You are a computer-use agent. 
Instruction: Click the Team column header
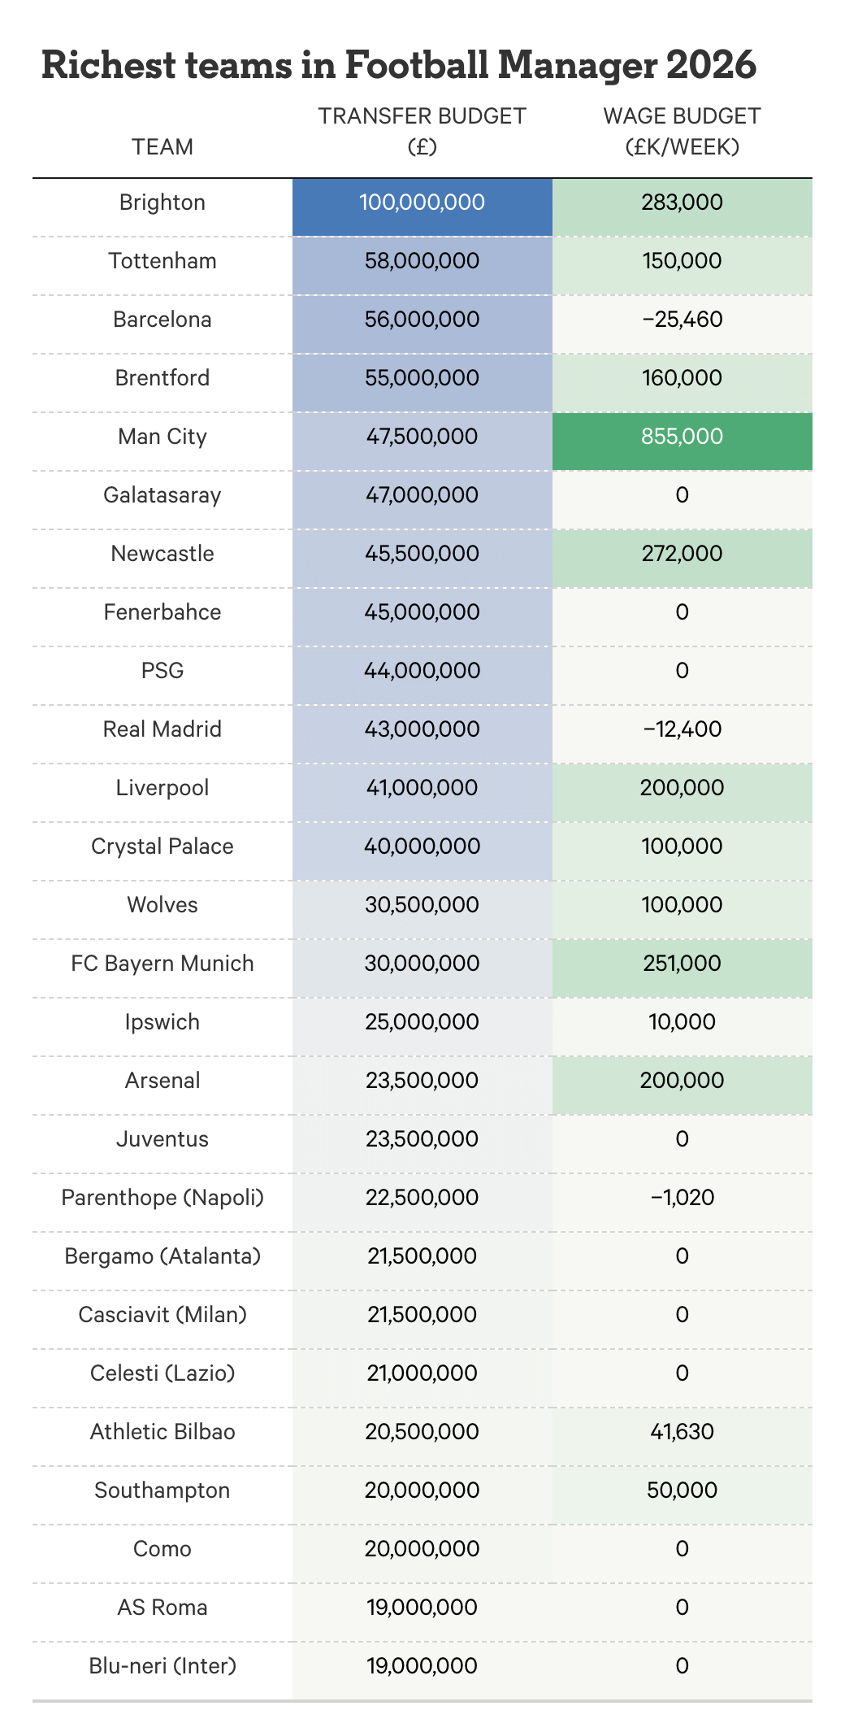click(x=162, y=146)
